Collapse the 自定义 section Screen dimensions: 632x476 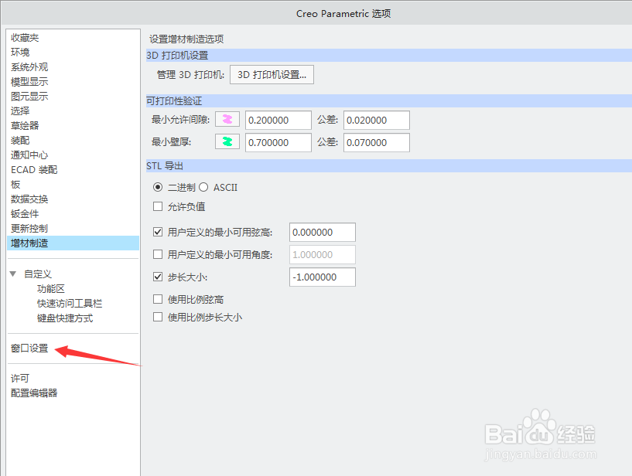pyautogui.click(x=13, y=273)
